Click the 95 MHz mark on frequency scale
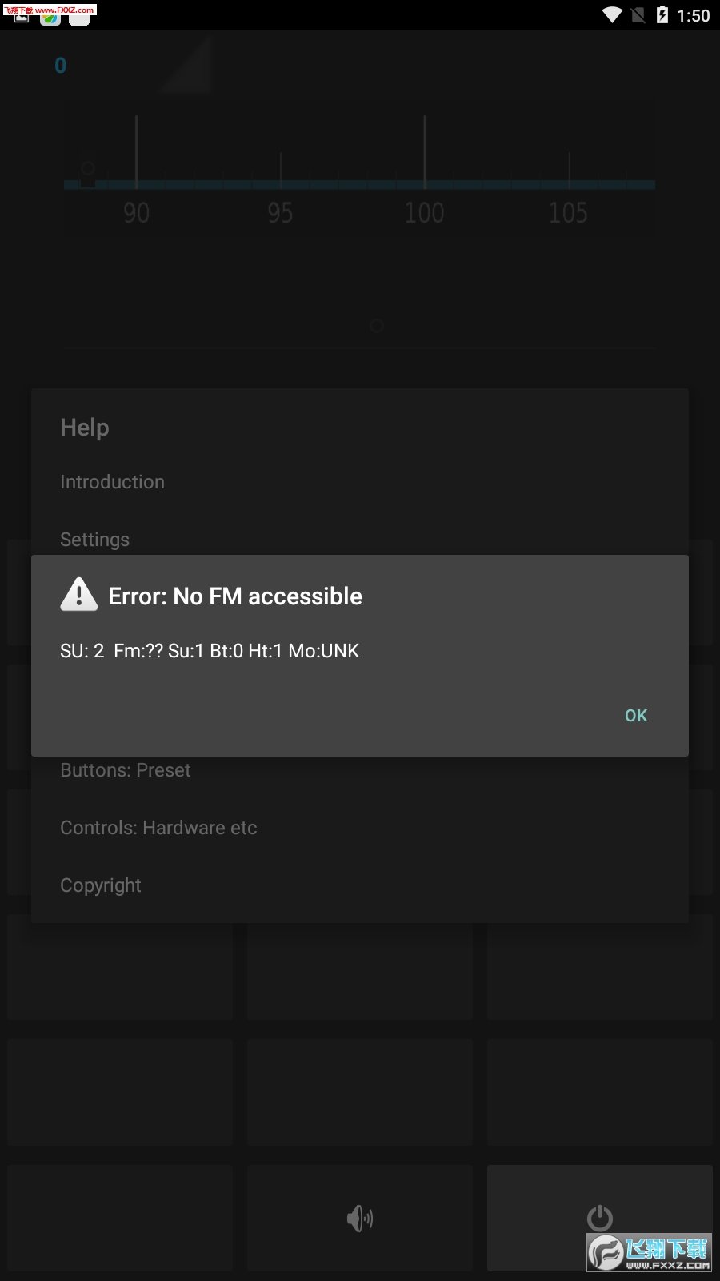 coord(280,212)
